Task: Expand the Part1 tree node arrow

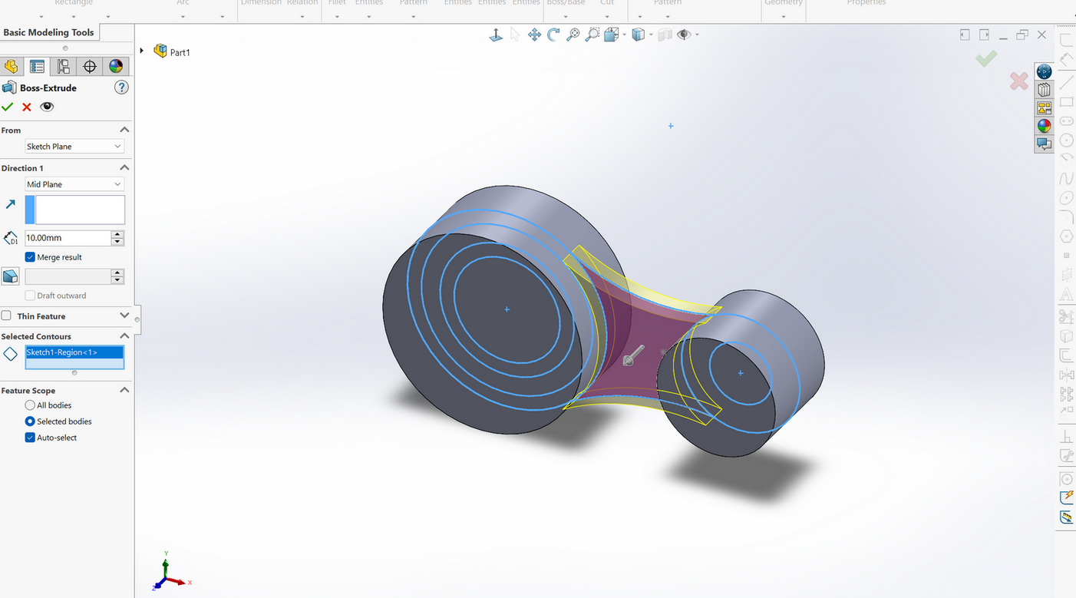Action: pos(142,51)
